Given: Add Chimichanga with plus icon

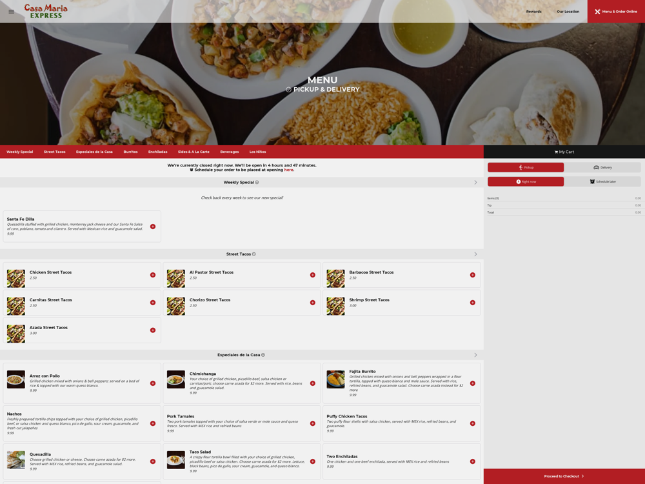Looking at the screenshot, I should pos(313,383).
